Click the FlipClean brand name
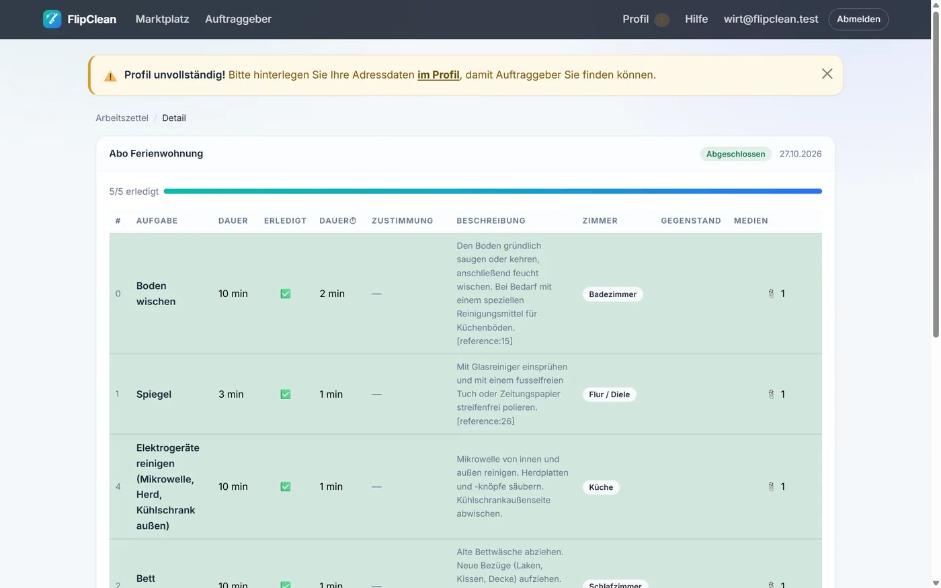Viewport: 941px width, 588px height. (x=91, y=19)
